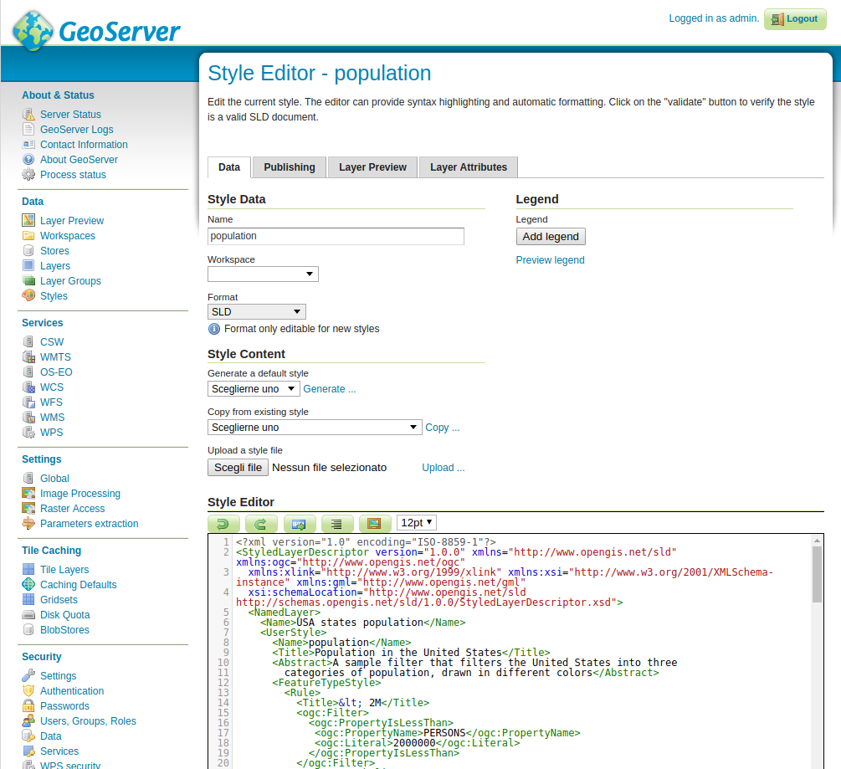Click the Process status gear icon

click(x=28, y=174)
